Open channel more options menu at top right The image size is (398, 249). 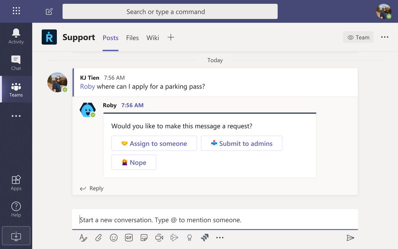point(385,37)
